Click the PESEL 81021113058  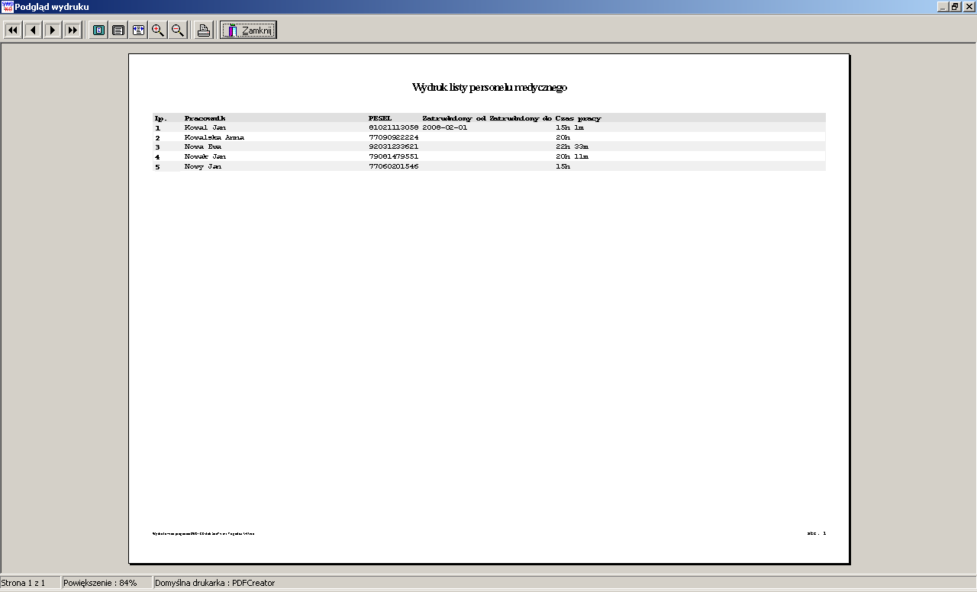pyautogui.click(x=393, y=127)
